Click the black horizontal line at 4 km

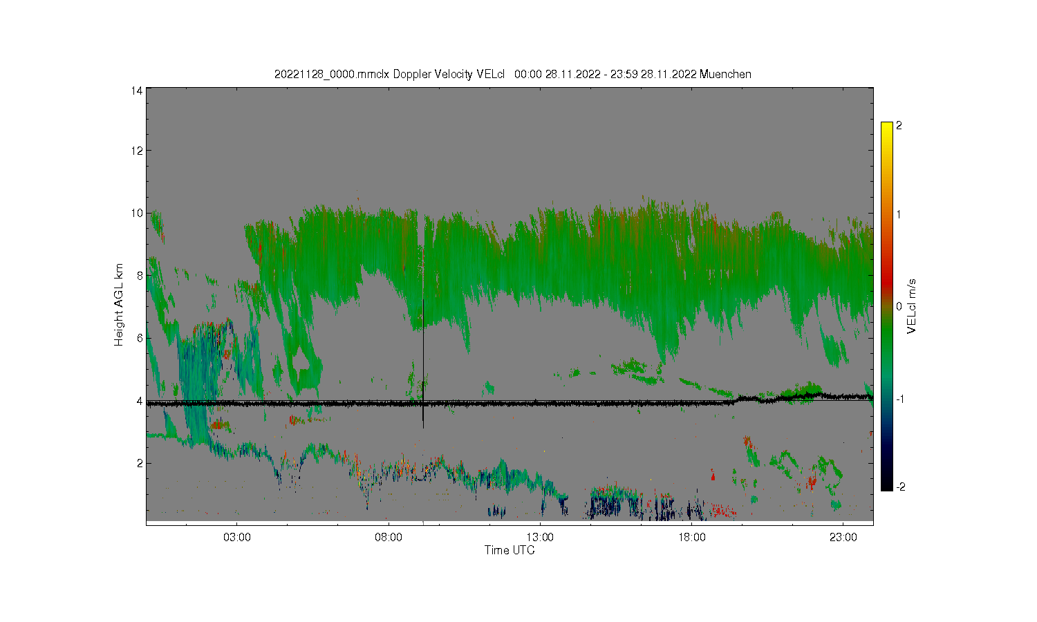pyautogui.click(x=510, y=402)
